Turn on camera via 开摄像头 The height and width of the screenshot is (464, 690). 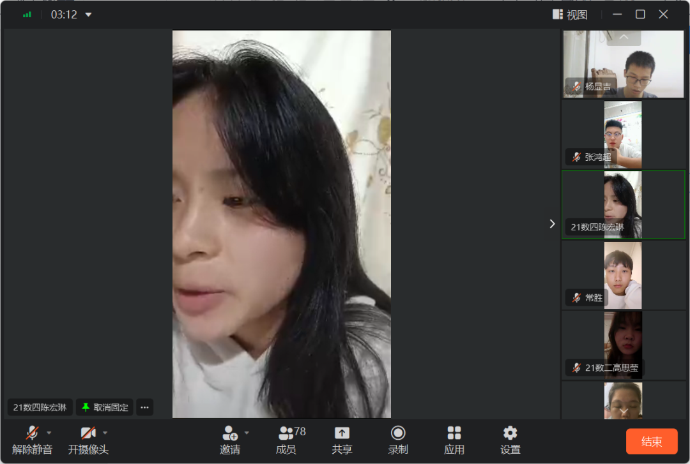click(88, 434)
